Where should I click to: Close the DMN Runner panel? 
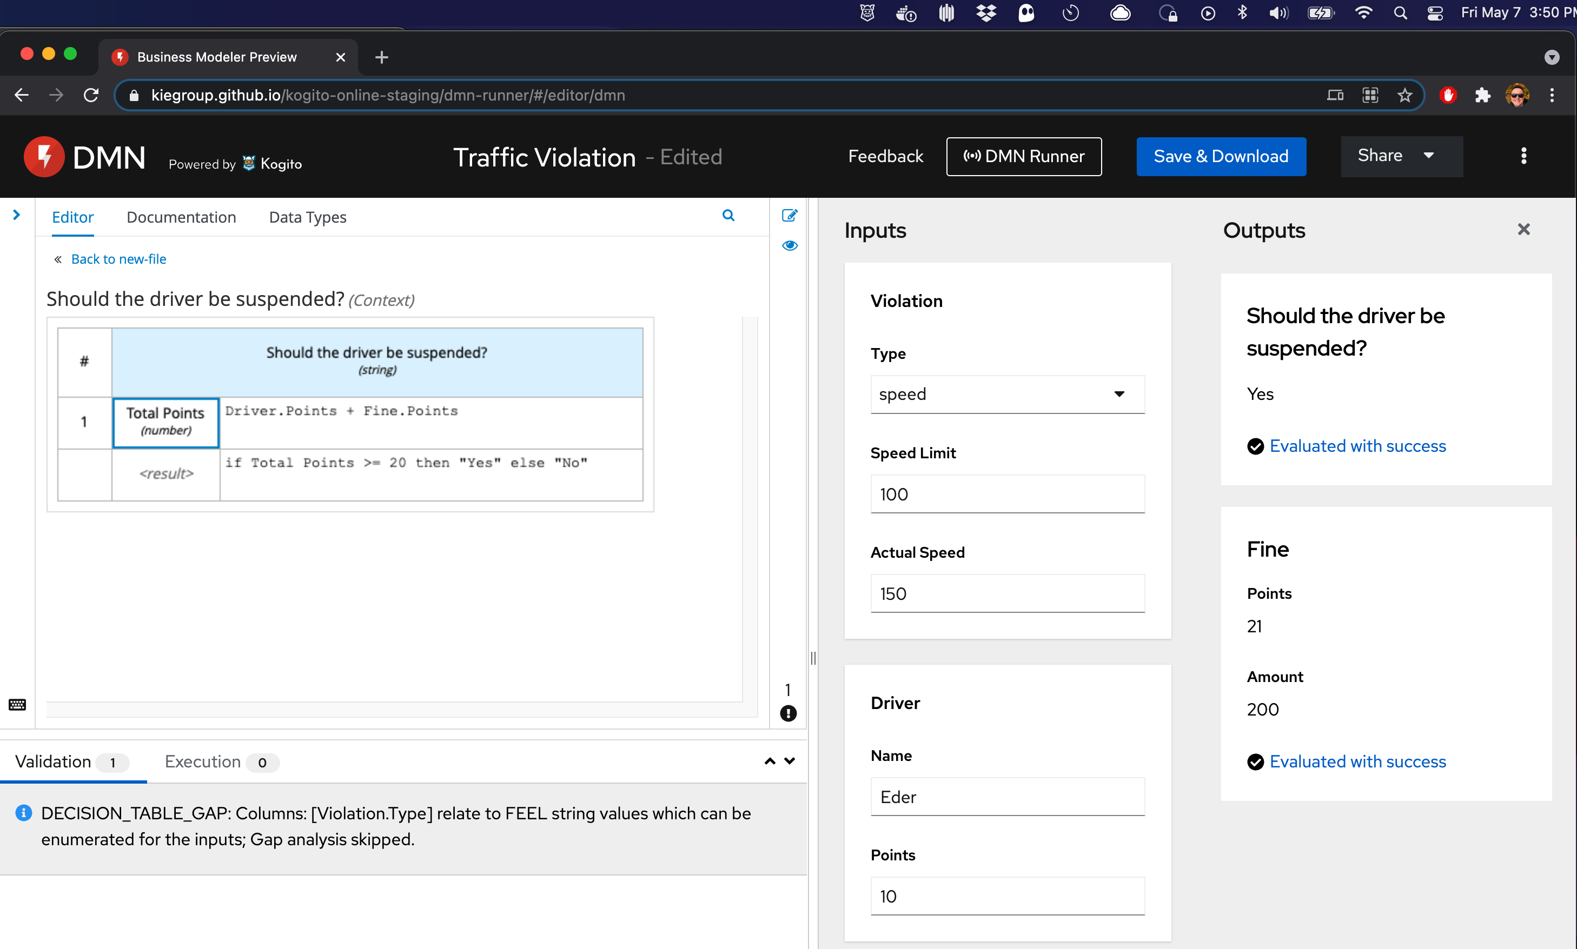click(1523, 230)
